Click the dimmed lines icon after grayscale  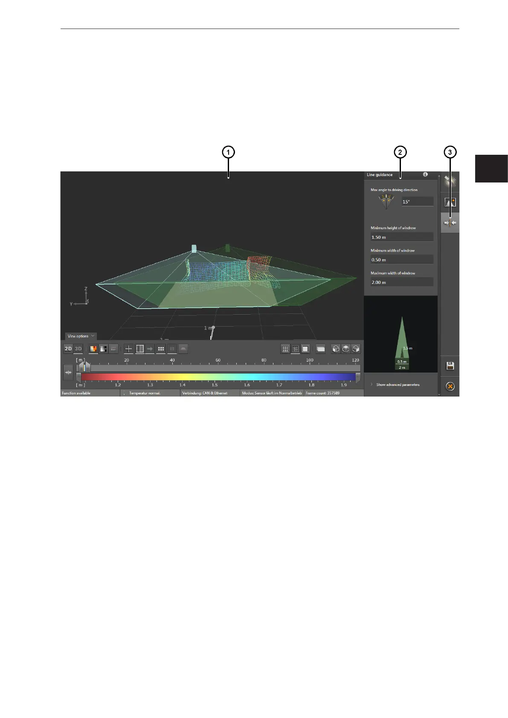[x=113, y=349]
